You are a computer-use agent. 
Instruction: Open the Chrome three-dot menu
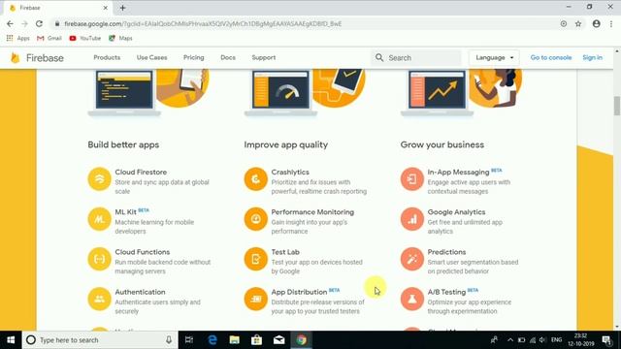pos(612,23)
